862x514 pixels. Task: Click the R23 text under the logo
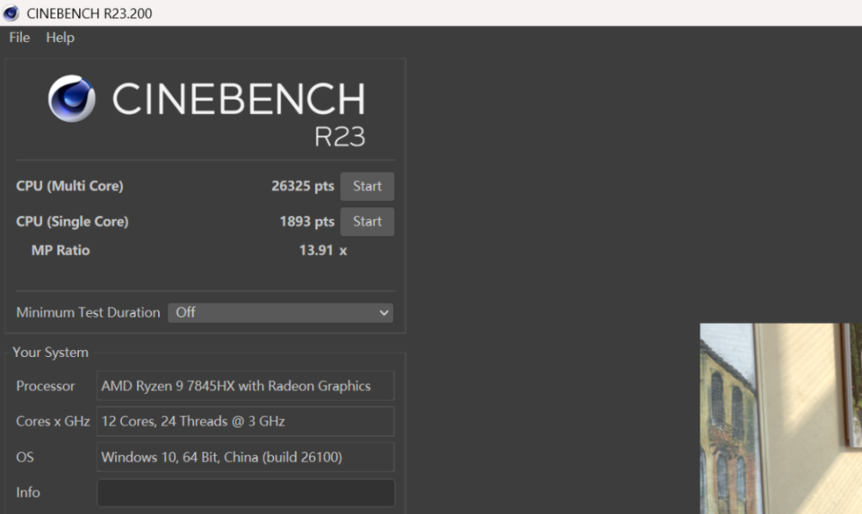339,136
